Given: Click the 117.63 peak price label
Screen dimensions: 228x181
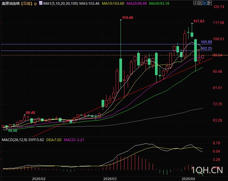Looking at the screenshot, I should [x=199, y=21].
